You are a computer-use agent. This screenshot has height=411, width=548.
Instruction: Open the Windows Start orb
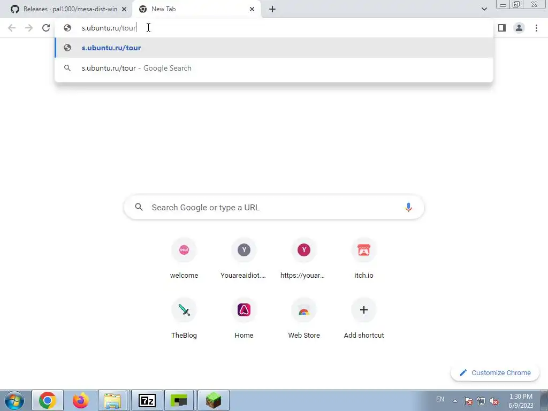point(14,400)
